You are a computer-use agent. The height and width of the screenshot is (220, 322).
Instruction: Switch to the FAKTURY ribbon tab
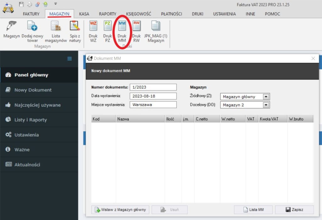(x=31, y=14)
